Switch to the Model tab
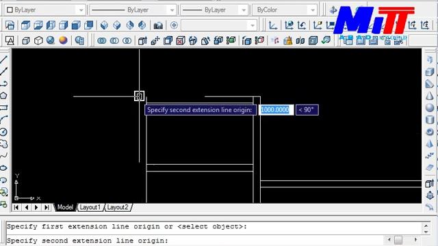This screenshot has height=246, width=438. click(x=65, y=207)
